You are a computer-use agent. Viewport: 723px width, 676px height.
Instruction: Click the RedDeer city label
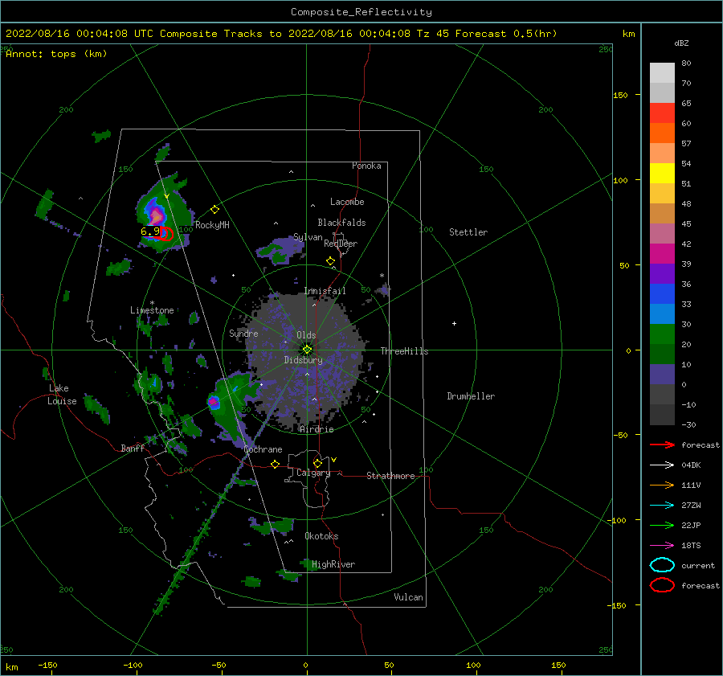tap(341, 244)
